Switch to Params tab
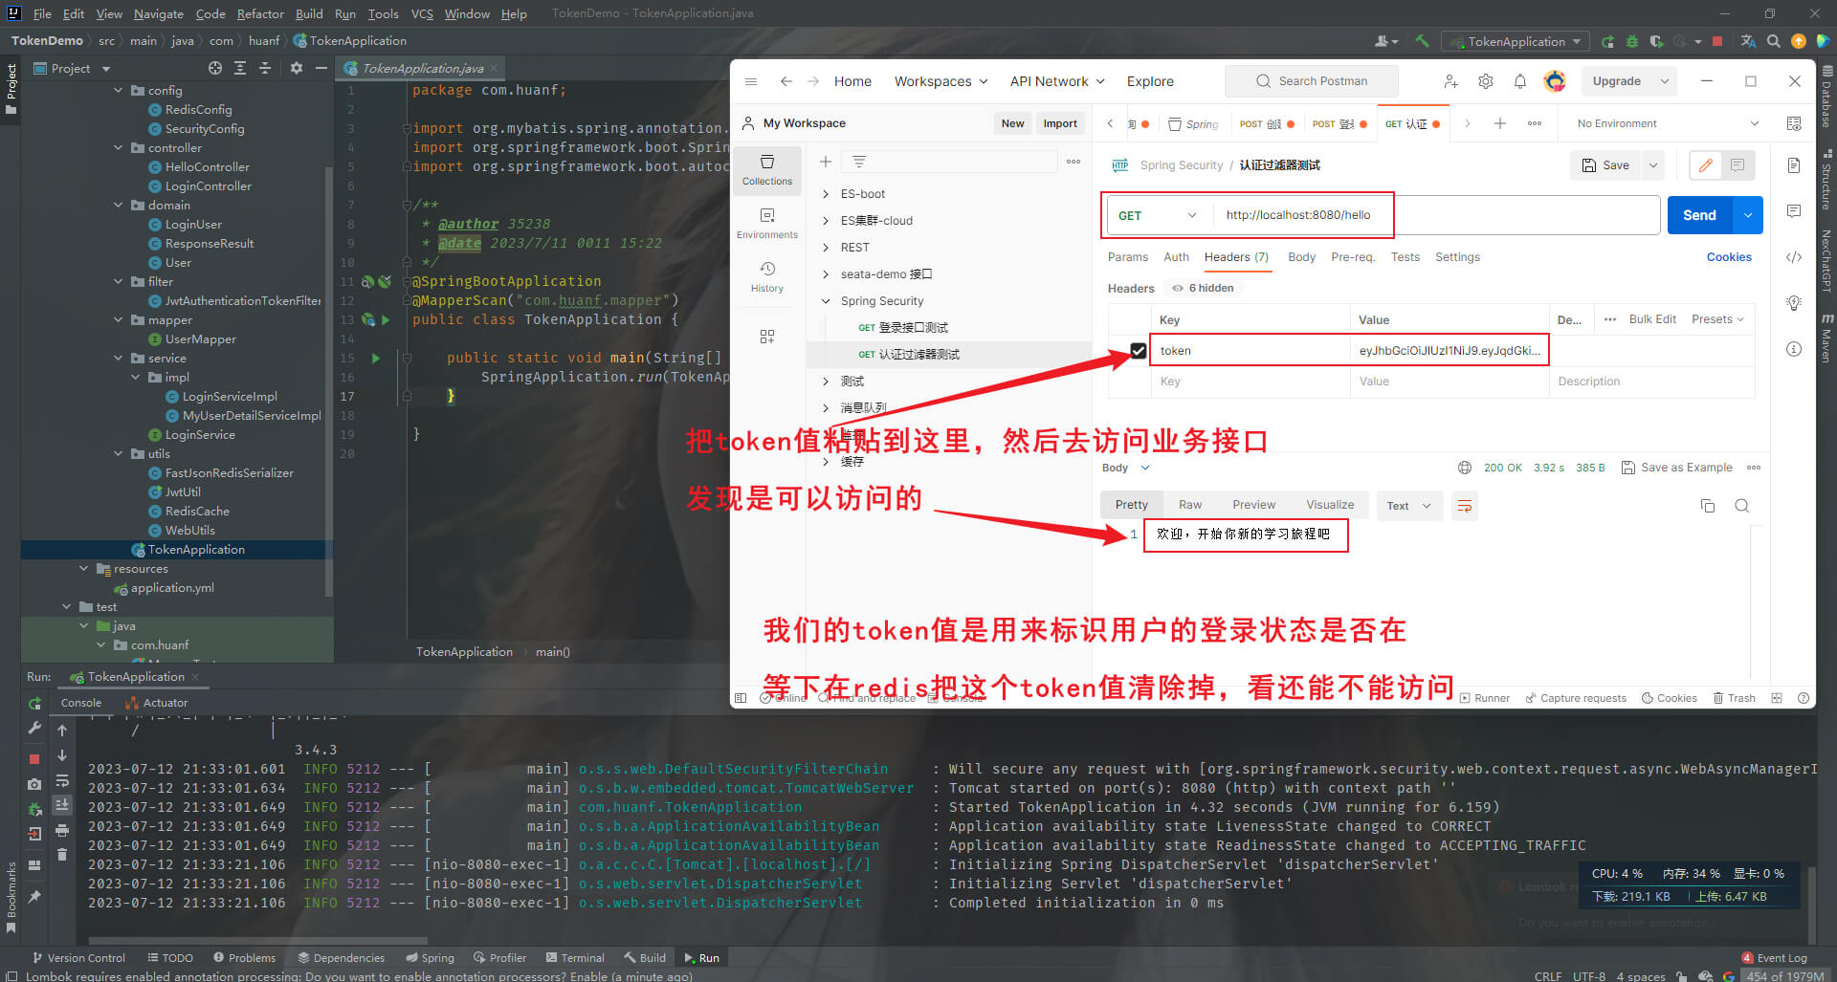 [x=1127, y=257]
